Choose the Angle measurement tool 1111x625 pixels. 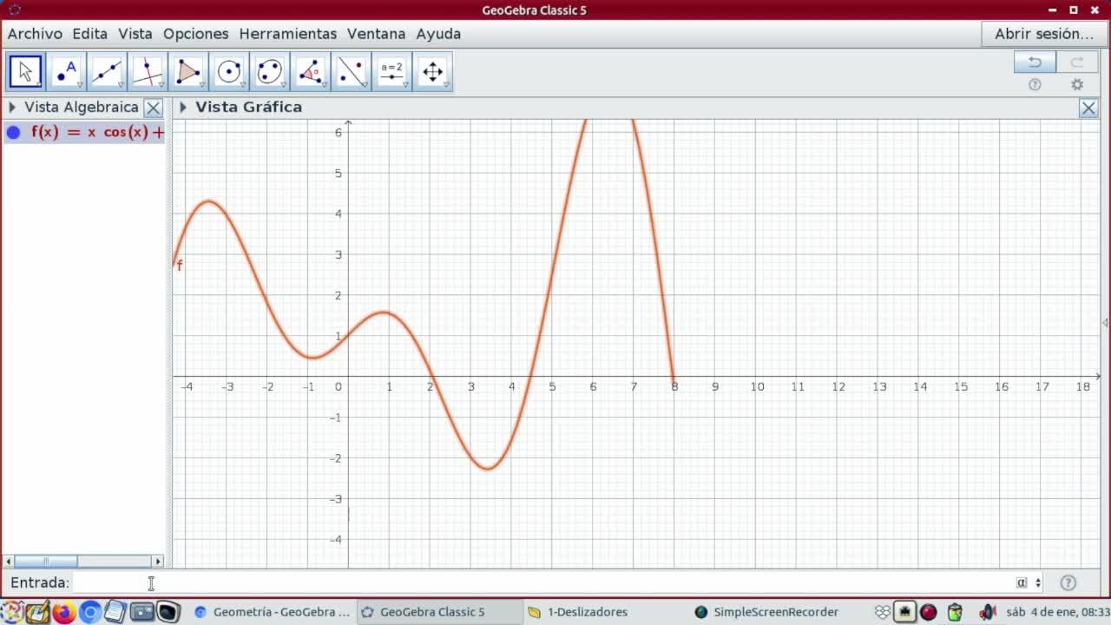point(311,72)
